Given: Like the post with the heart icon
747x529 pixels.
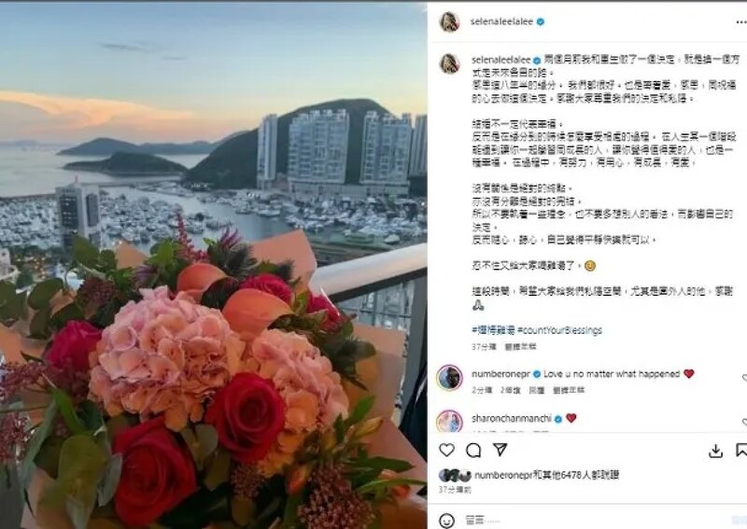Looking at the screenshot, I should (446, 450).
